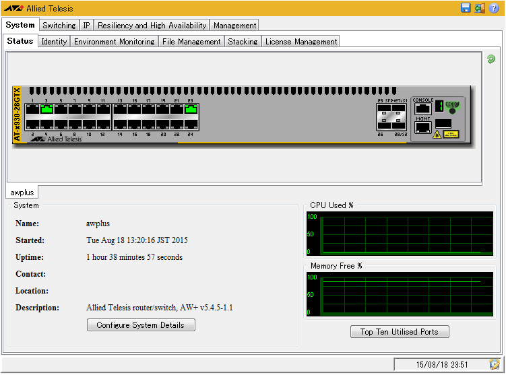The height and width of the screenshot is (375, 506).
Task: Open help via the question mark icon
Action: tap(495, 8)
